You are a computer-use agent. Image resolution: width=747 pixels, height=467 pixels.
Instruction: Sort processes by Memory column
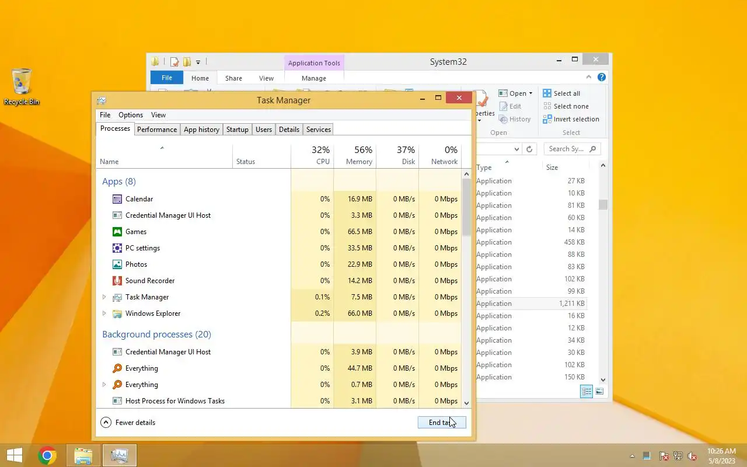pos(355,155)
